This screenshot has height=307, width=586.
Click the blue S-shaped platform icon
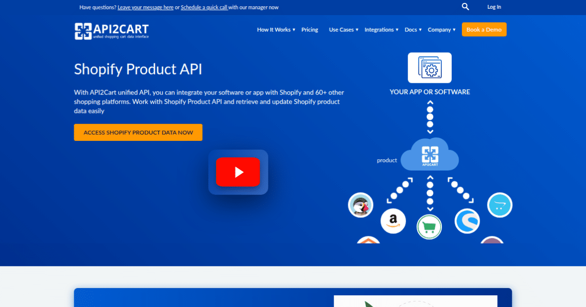[x=467, y=221]
